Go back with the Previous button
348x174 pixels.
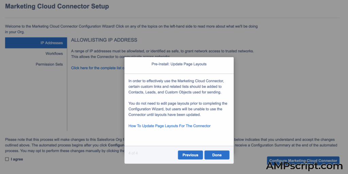click(190, 155)
